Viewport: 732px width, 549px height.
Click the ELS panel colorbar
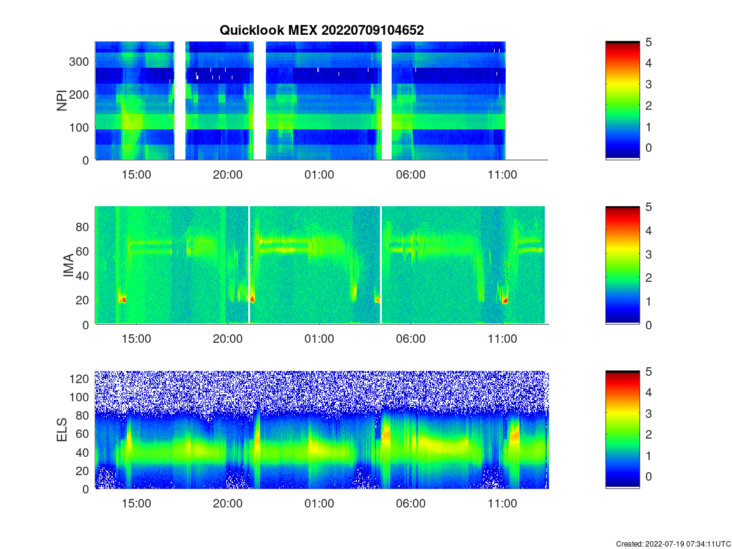[x=622, y=430]
